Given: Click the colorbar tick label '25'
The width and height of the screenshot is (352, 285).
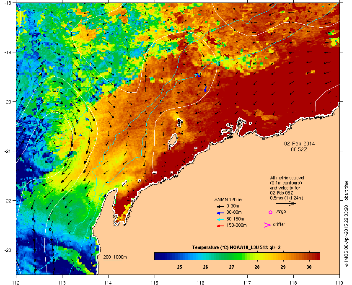Looking at the screenshot, I should click(179, 267).
